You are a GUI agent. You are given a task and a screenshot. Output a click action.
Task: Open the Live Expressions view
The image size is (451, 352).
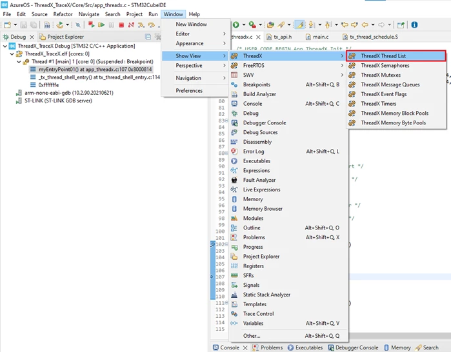click(288, 190)
